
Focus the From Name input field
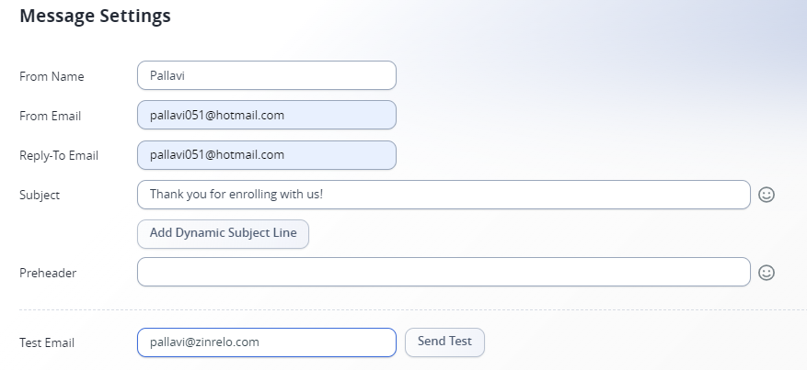(267, 75)
